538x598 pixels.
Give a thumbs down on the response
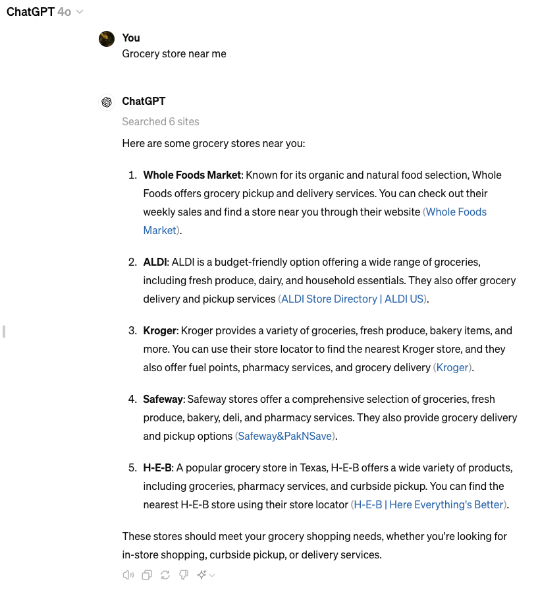pyautogui.click(x=183, y=574)
